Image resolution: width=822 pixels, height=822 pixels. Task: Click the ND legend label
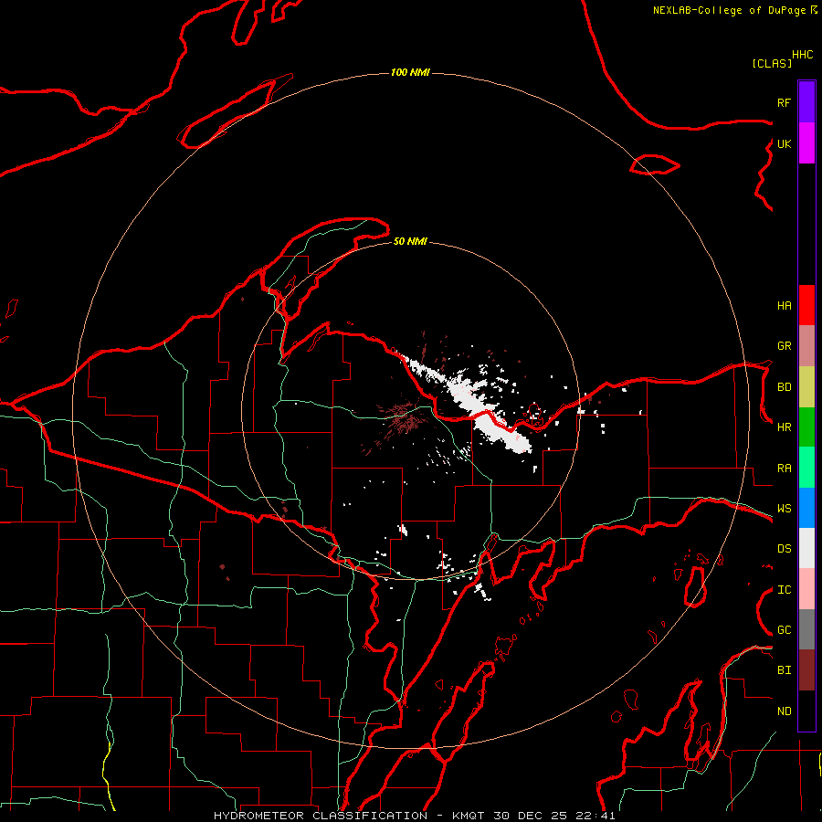click(x=784, y=711)
